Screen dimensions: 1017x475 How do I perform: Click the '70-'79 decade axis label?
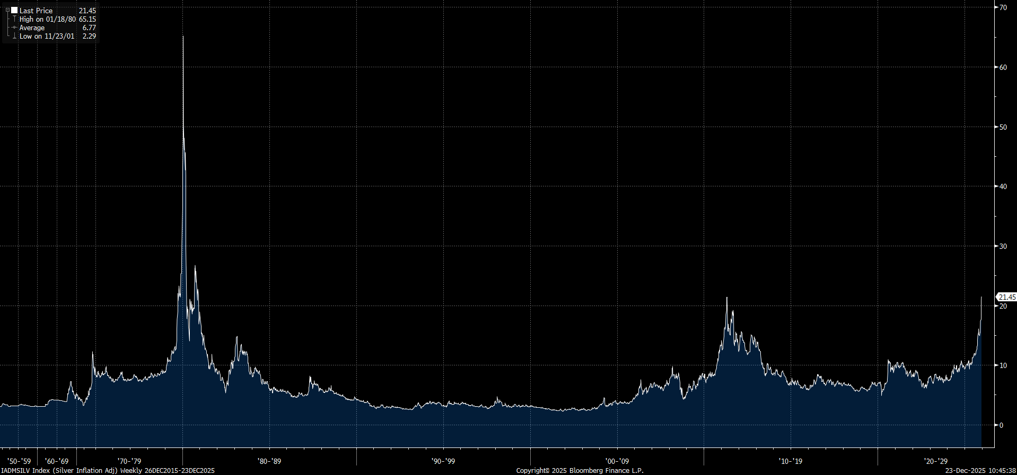point(129,461)
